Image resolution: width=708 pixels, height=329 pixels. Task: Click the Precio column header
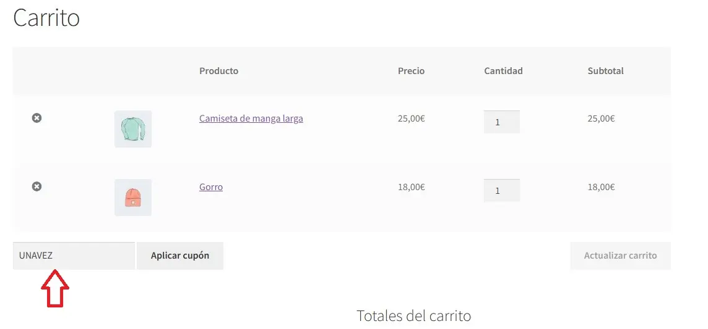tap(411, 71)
